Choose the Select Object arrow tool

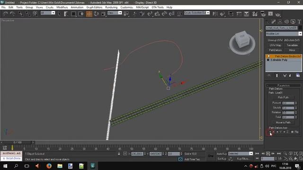pos(59,14)
